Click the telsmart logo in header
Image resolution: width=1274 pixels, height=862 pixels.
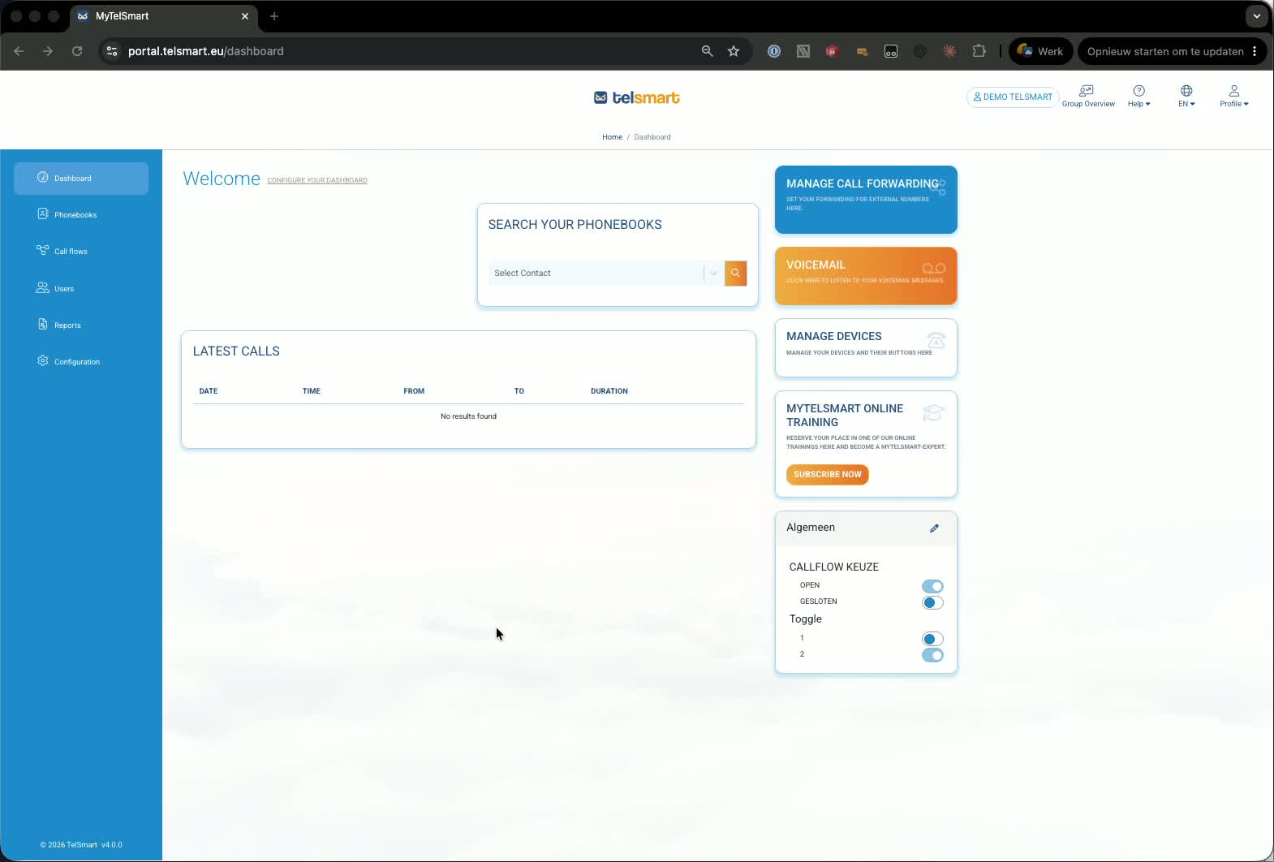[637, 97]
